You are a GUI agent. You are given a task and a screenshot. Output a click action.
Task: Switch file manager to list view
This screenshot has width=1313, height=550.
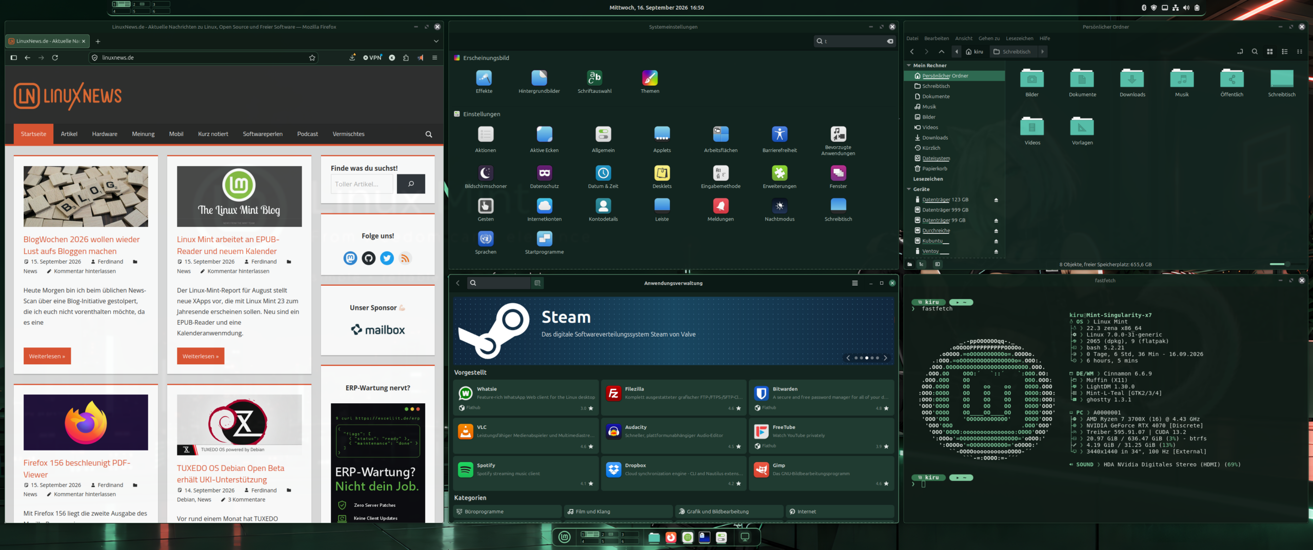click(x=1285, y=51)
